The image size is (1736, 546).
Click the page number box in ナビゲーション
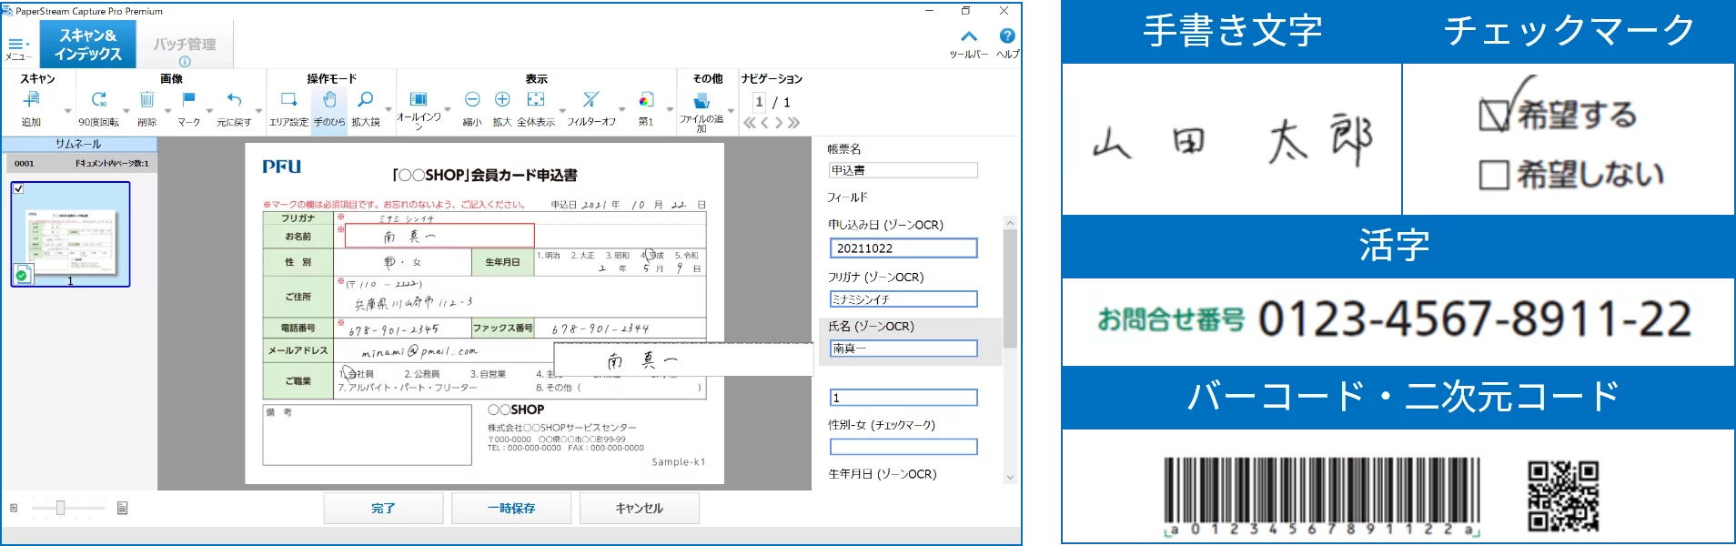[759, 102]
